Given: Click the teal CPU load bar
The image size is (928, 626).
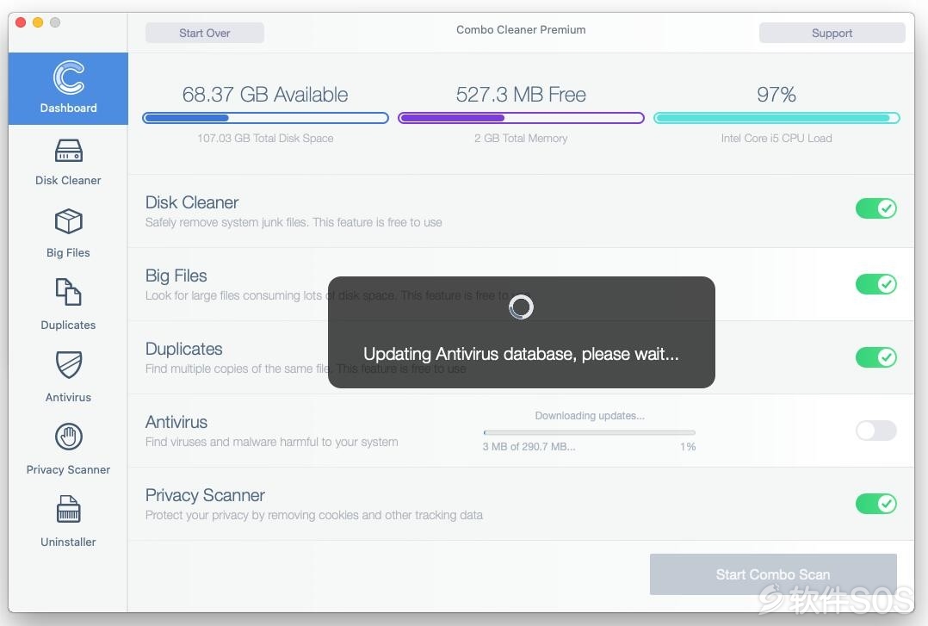Looking at the screenshot, I should click(776, 118).
